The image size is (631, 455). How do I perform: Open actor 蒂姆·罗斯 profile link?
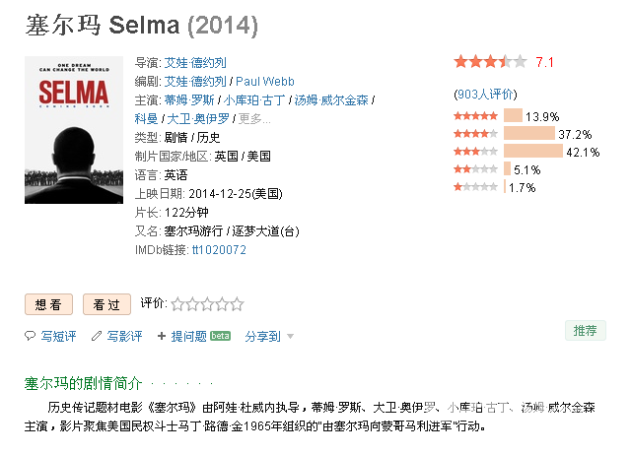189,100
